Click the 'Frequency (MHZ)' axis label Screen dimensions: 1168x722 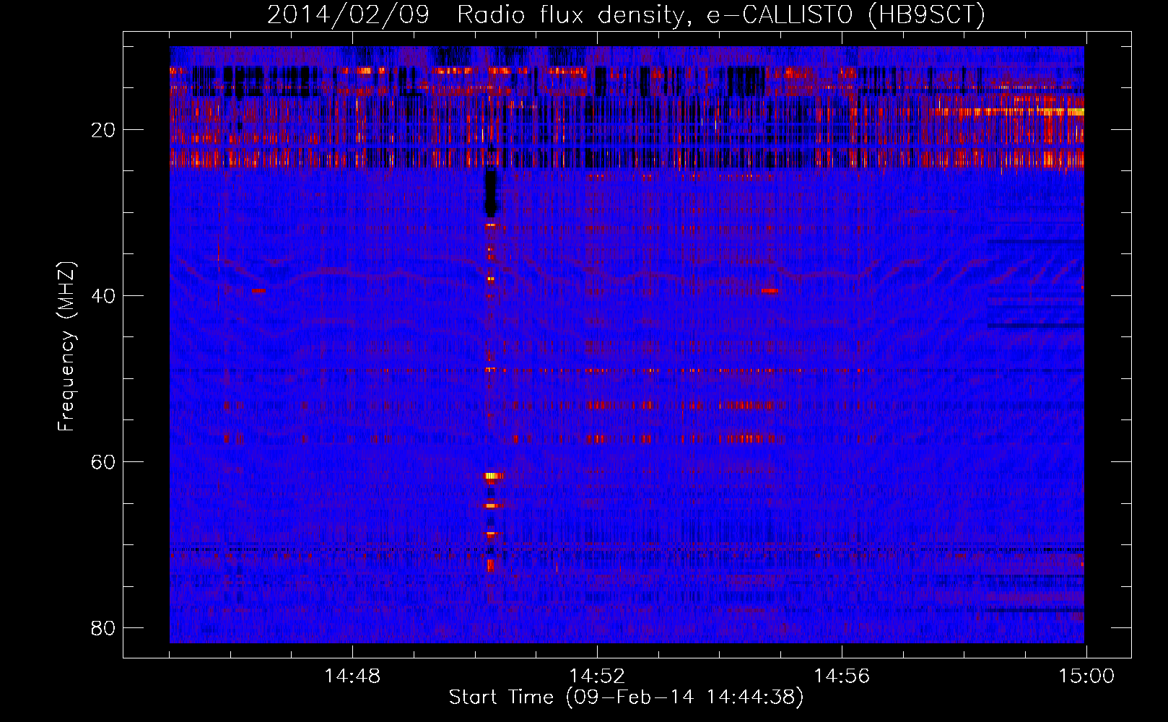66,347
